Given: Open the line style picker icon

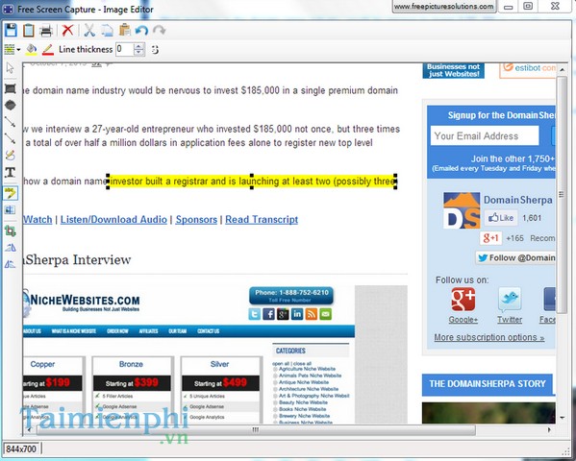Looking at the screenshot, I should (10, 49).
